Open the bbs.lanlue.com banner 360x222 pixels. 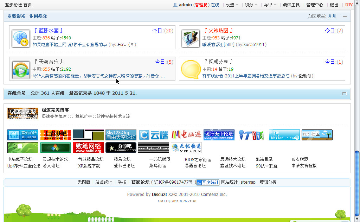tap(284, 135)
